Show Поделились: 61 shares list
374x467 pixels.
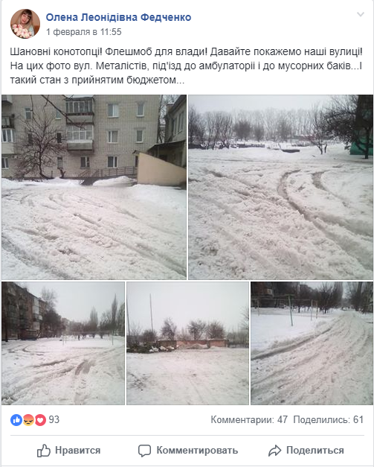[x=328, y=419]
